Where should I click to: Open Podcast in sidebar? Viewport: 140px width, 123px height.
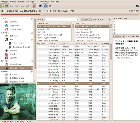(13, 51)
